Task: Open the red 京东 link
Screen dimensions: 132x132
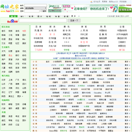Action: [52, 34]
